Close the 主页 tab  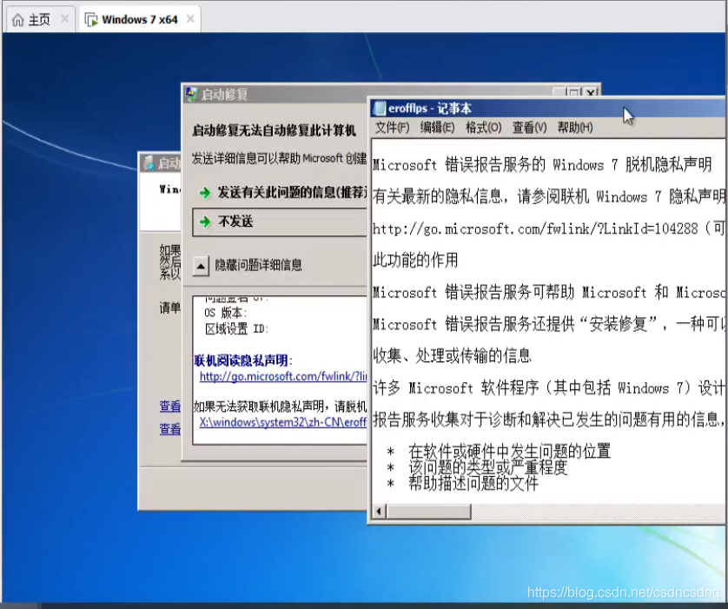(65, 19)
